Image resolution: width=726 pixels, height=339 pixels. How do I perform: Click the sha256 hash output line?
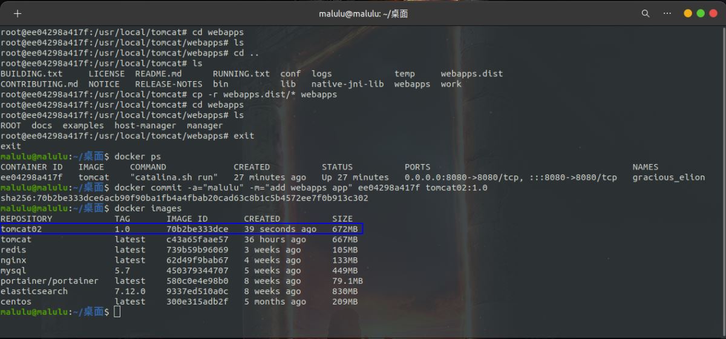185,197
